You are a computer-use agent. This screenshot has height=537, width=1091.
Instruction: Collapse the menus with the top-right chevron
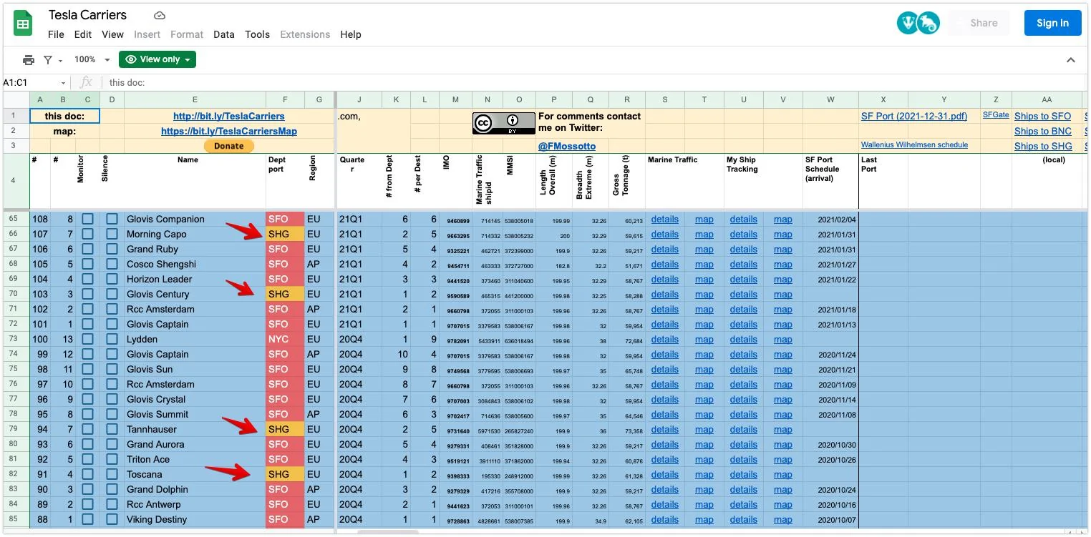coord(1071,60)
